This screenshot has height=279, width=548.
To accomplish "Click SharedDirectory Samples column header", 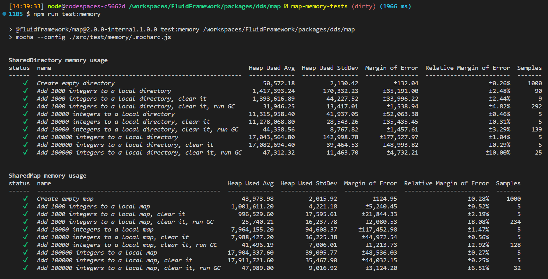I will tap(529, 68).
